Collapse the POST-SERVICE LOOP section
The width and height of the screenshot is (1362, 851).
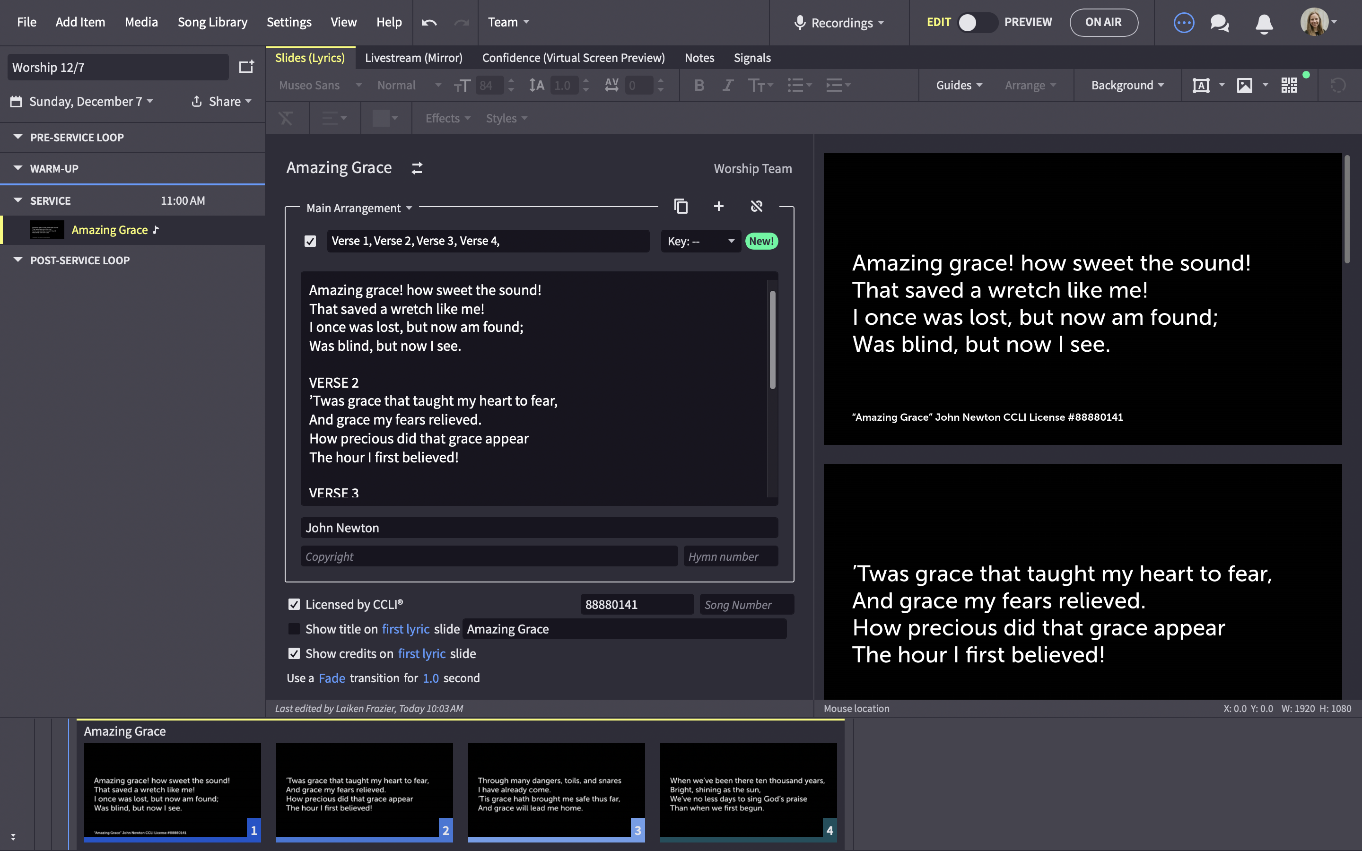(x=18, y=260)
